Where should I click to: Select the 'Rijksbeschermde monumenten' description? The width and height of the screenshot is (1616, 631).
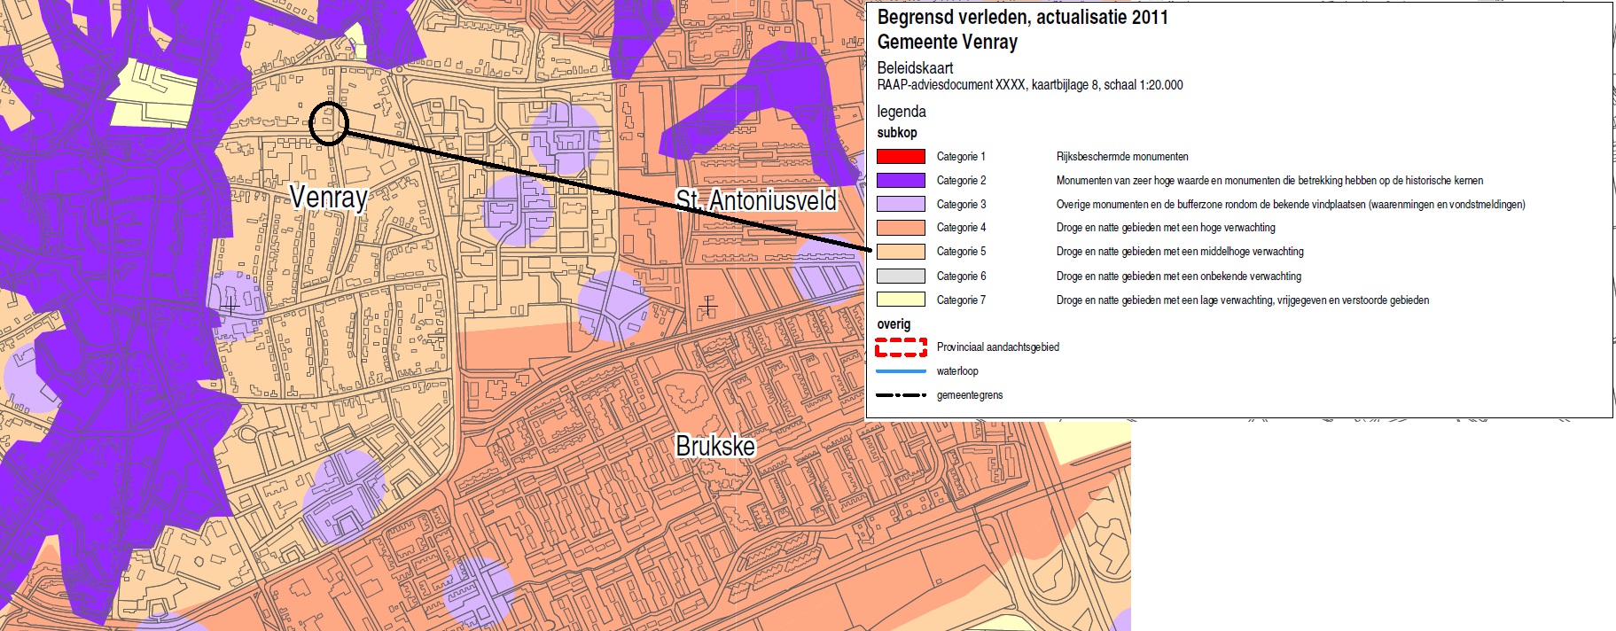1122,157
